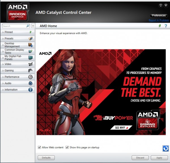
Task: Open the Presets menu item
Action: (18, 39)
